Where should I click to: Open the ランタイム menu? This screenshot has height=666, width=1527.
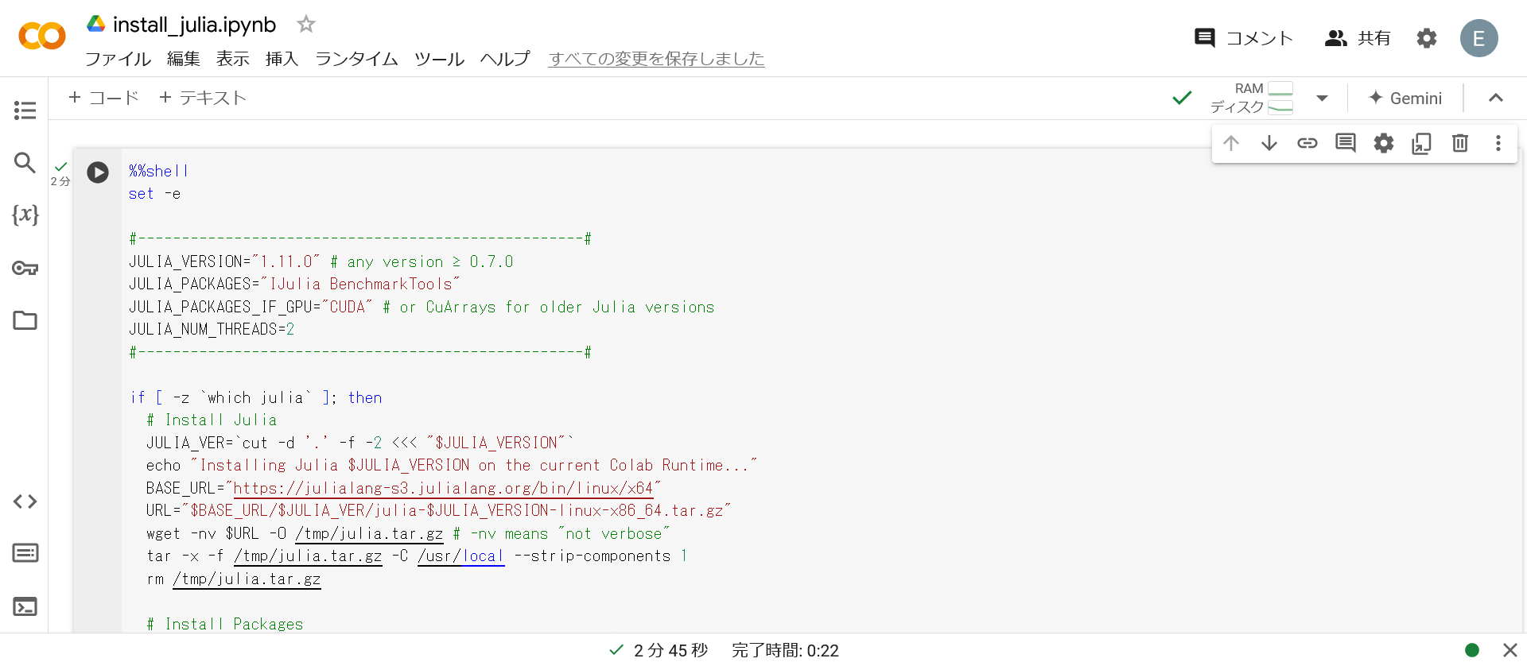[356, 59]
